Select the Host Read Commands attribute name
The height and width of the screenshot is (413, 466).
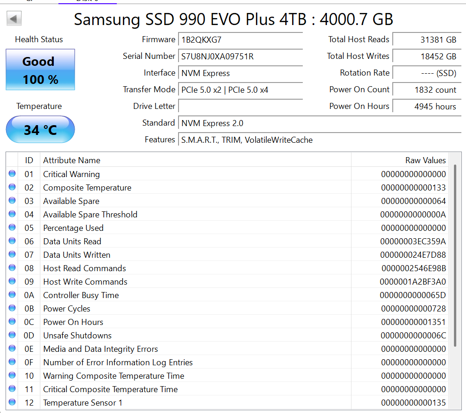click(85, 268)
